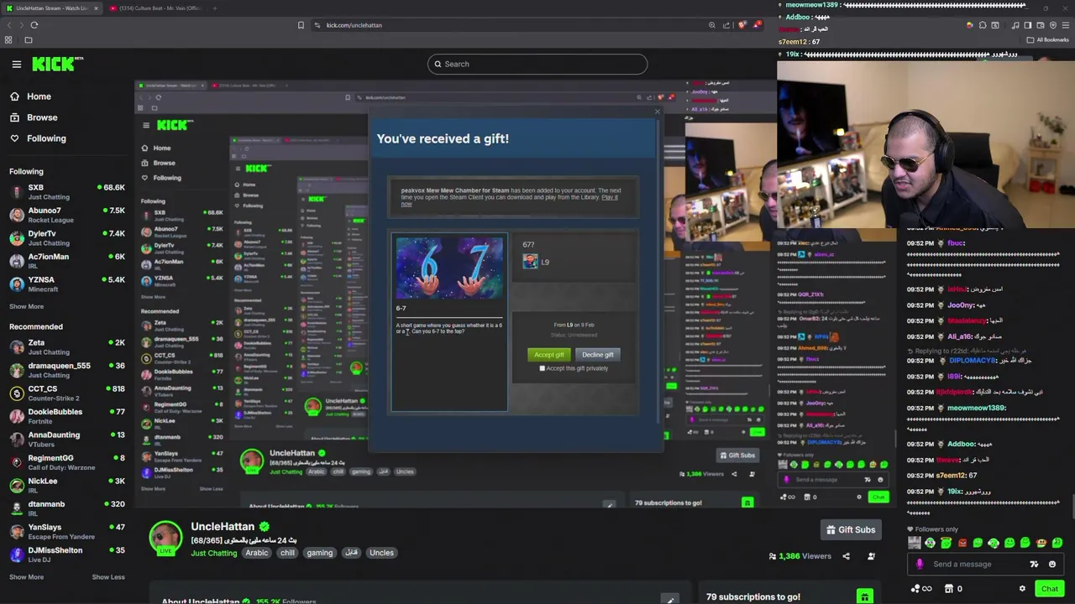Open Abunoo7 Rocket League channel

tap(67, 216)
